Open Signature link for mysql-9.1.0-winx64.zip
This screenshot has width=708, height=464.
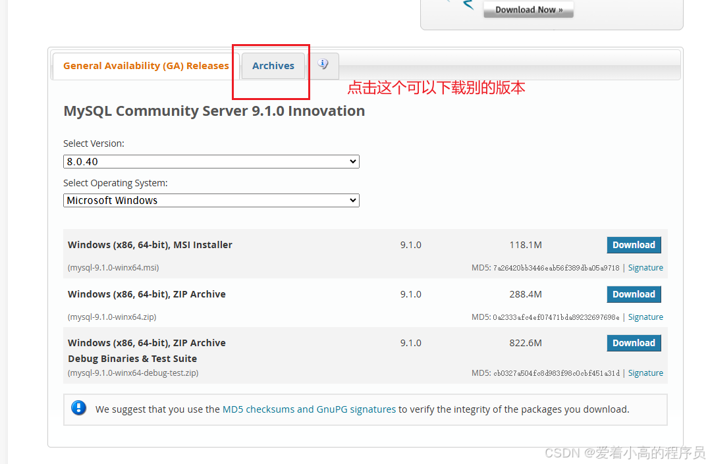[645, 317]
